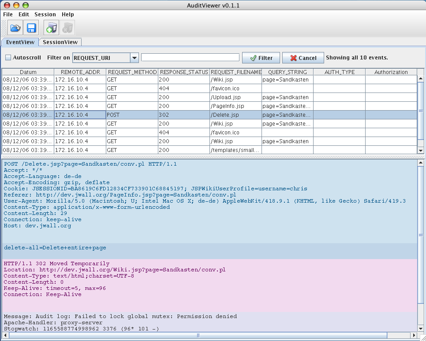Click the filter text input field
The image size is (426, 341).
(190, 58)
